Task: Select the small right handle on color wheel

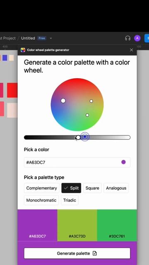Action: [91, 101]
